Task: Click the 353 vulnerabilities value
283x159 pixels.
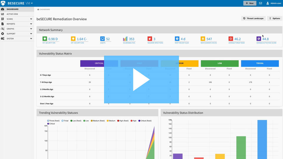Action: pyautogui.click(x=131, y=39)
